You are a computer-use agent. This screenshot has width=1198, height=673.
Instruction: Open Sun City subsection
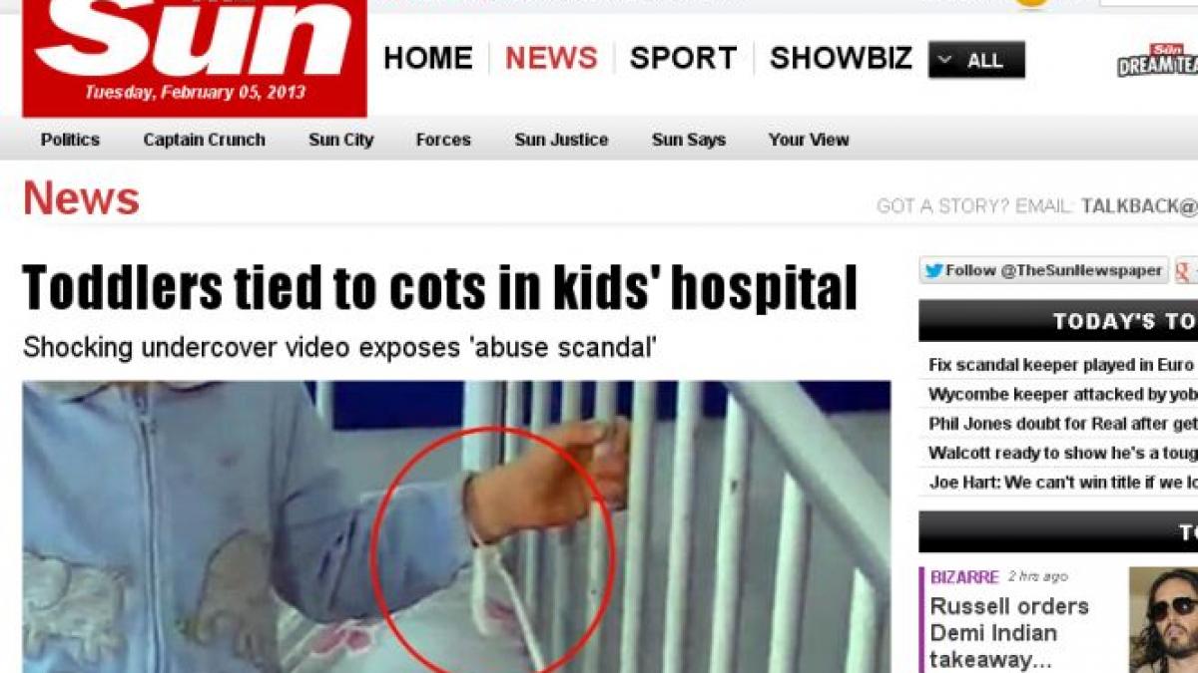(340, 140)
